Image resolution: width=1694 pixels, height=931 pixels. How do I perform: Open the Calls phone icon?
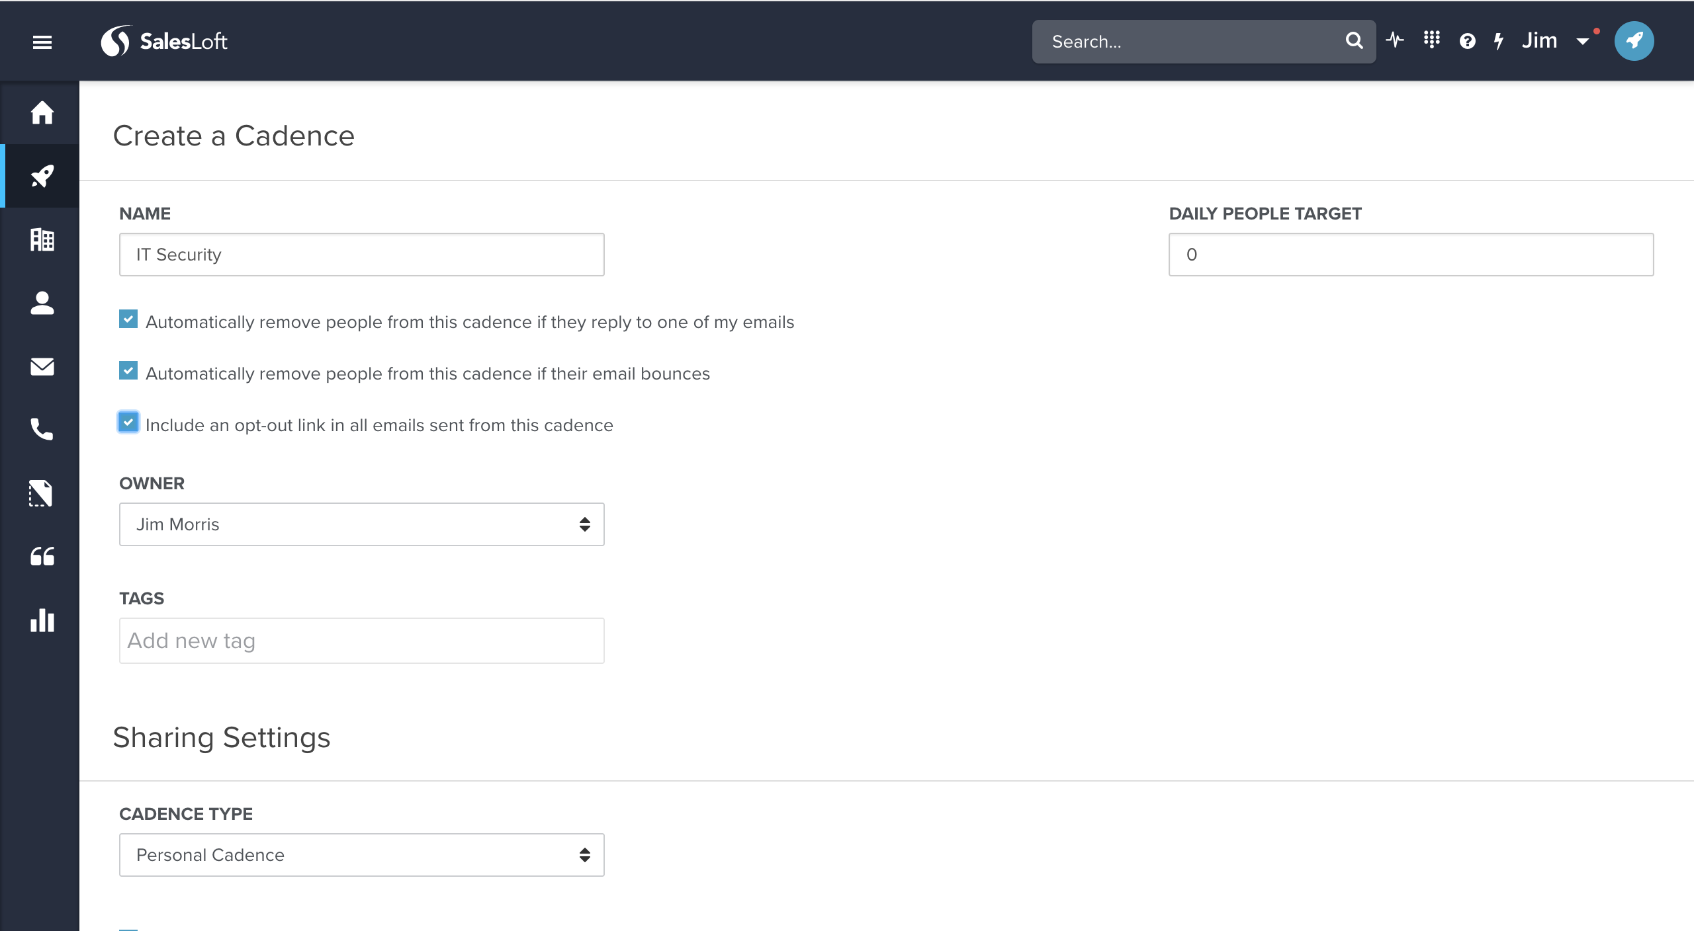point(42,430)
